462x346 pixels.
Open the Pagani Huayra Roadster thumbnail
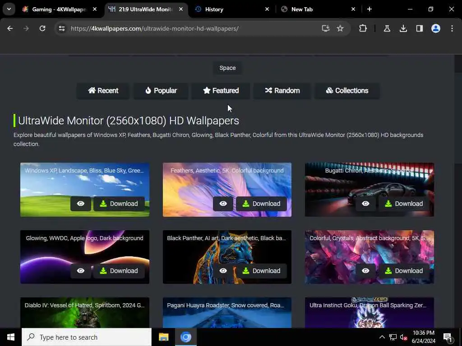[x=227, y=313]
